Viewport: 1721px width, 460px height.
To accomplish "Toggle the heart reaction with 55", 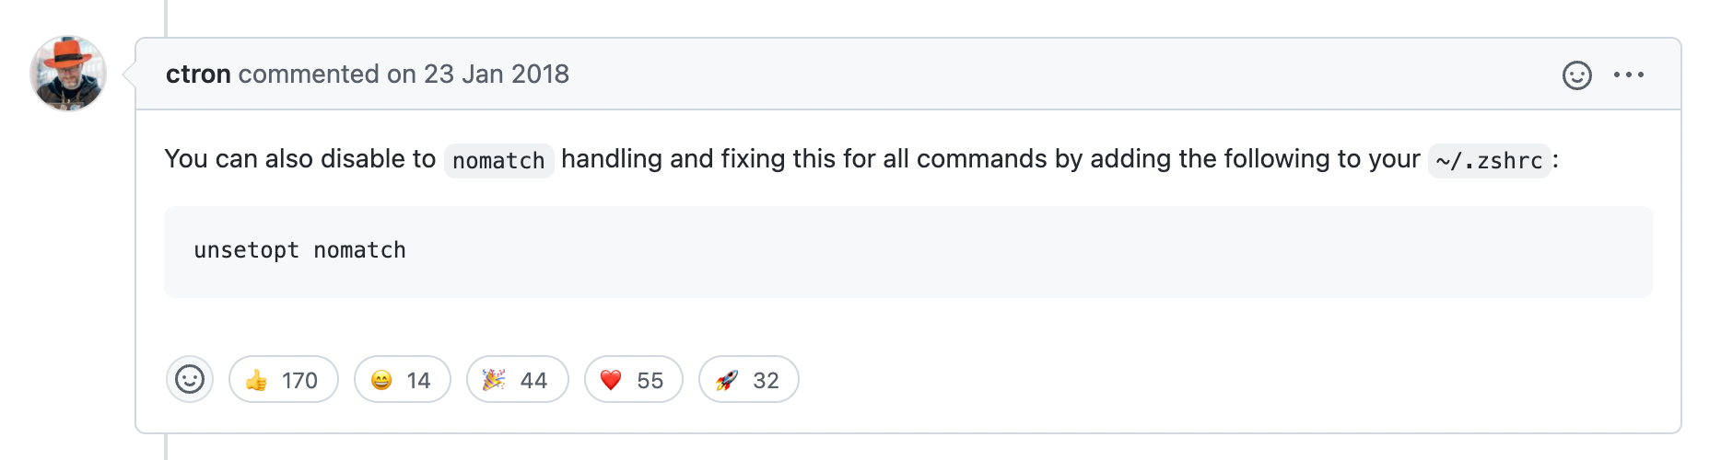I will (x=634, y=379).
